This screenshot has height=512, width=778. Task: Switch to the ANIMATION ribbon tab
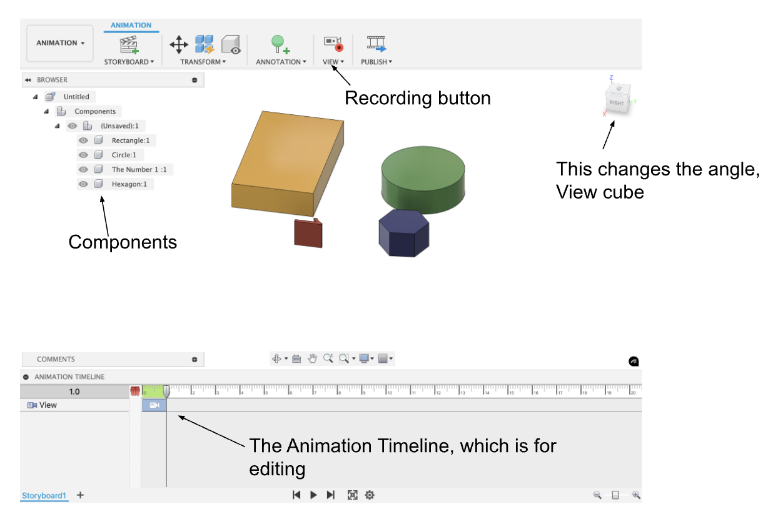click(x=131, y=25)
